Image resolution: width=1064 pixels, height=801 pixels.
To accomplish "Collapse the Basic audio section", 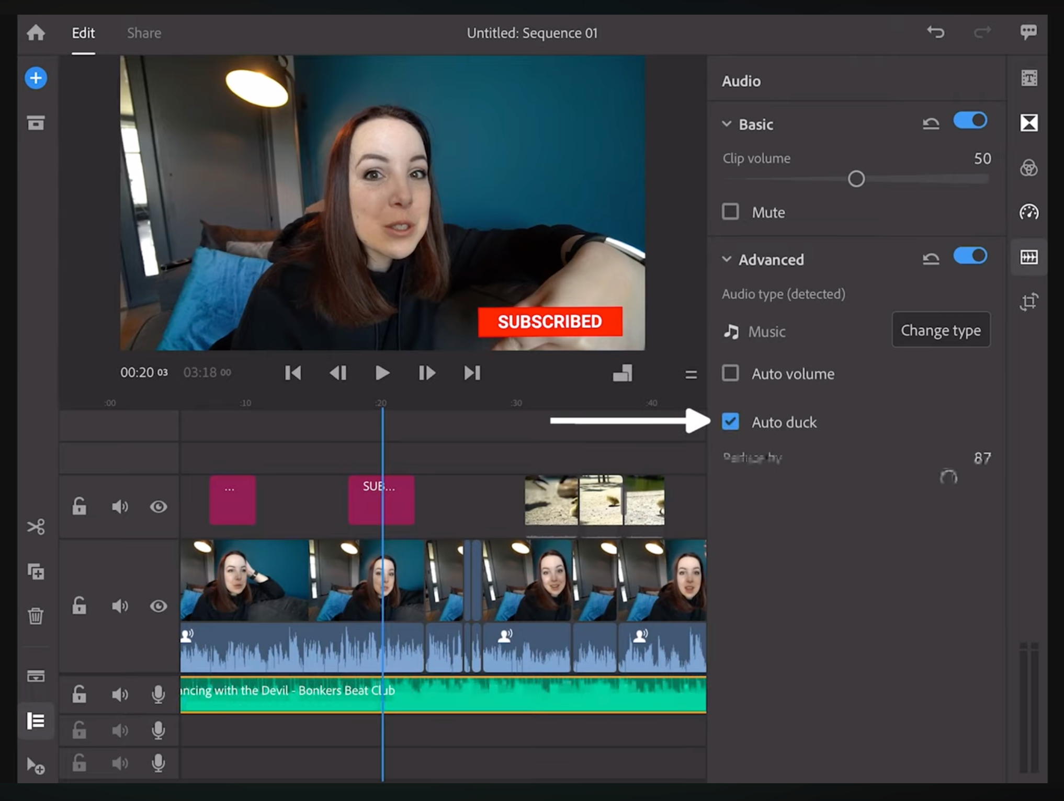I will pyautogui.click(x=726, y=124).
